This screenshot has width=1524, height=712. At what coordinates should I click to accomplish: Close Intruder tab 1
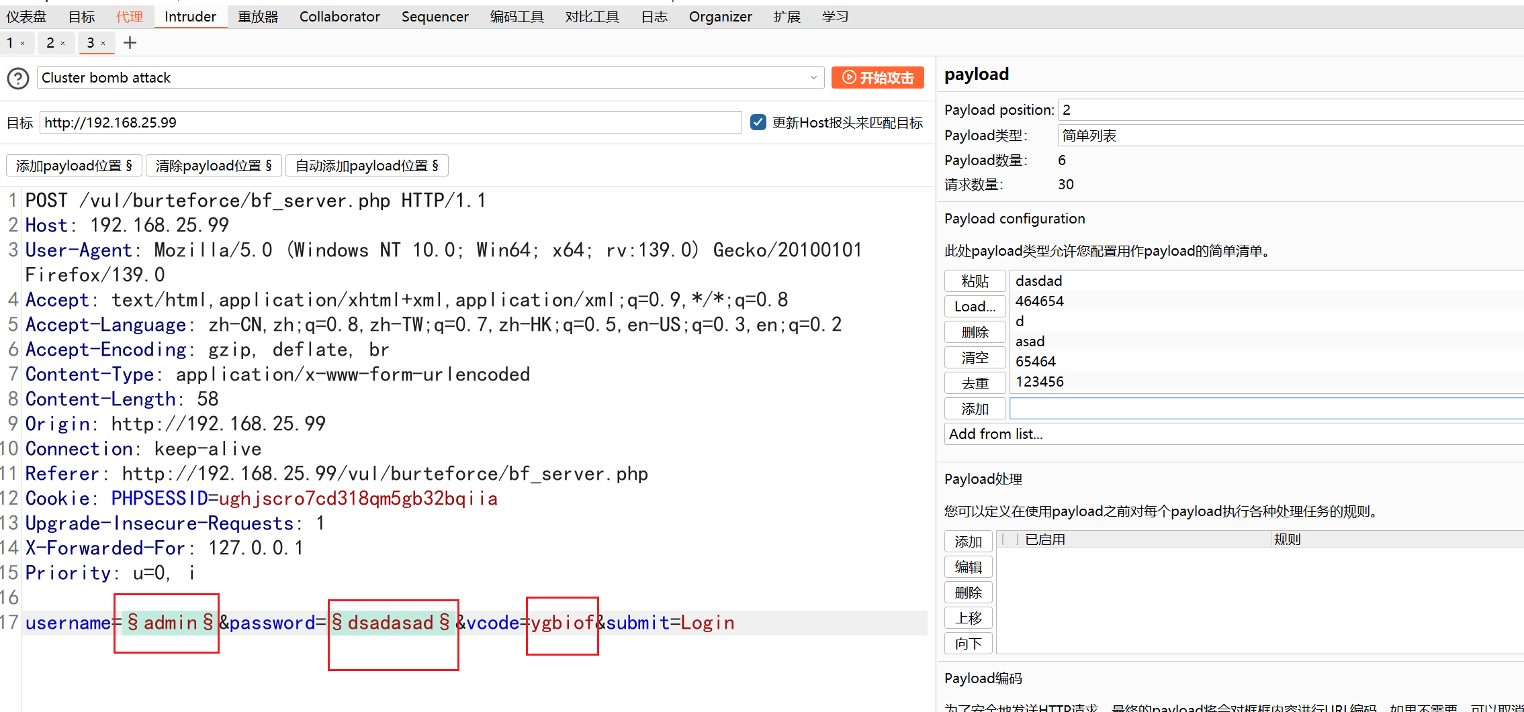pyautogui.click(x=23, y=44)
